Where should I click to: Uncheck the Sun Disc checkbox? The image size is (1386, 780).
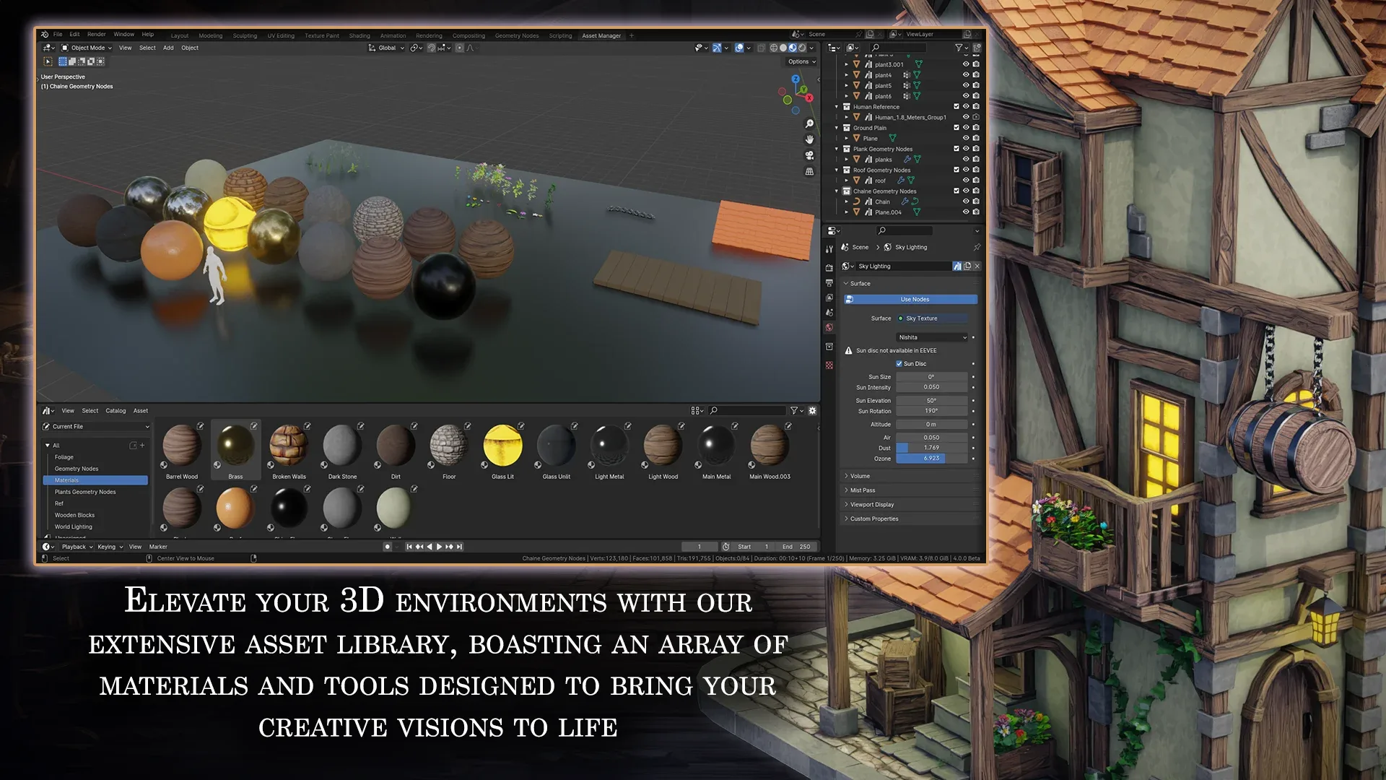[899, 364]
